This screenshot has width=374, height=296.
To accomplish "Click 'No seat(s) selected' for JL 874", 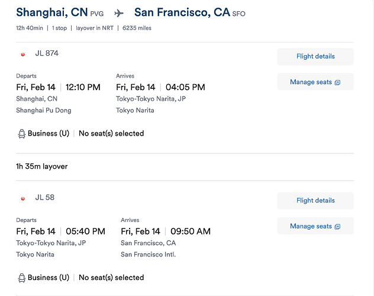I will click(x=111, y=133).
